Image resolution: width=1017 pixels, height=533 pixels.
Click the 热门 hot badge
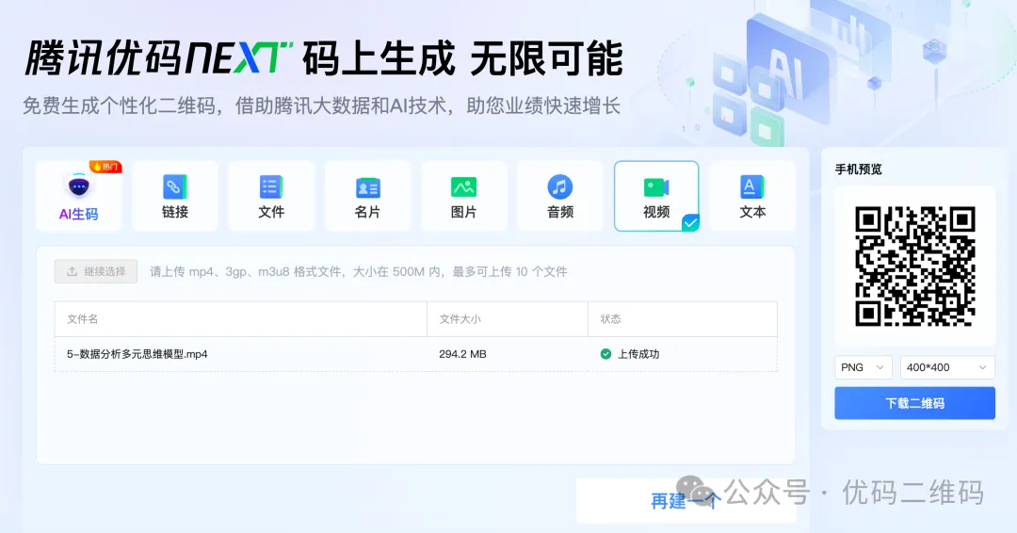click(x=105, y=167)
